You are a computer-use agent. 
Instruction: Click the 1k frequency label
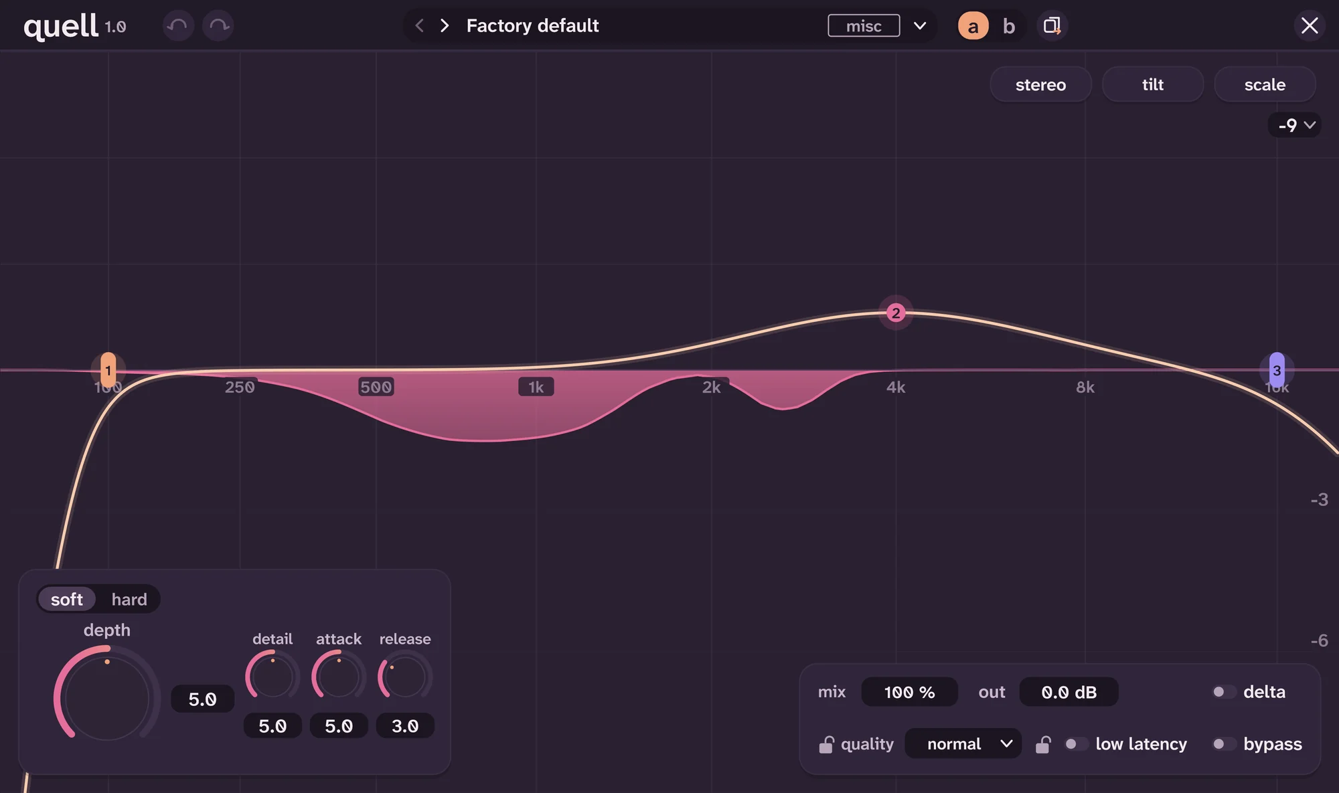click(536, 387)
